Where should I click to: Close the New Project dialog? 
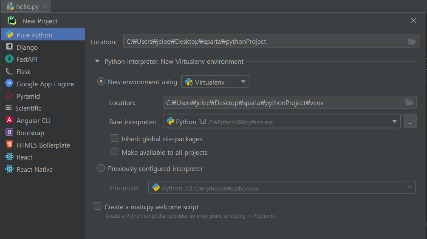413,20
